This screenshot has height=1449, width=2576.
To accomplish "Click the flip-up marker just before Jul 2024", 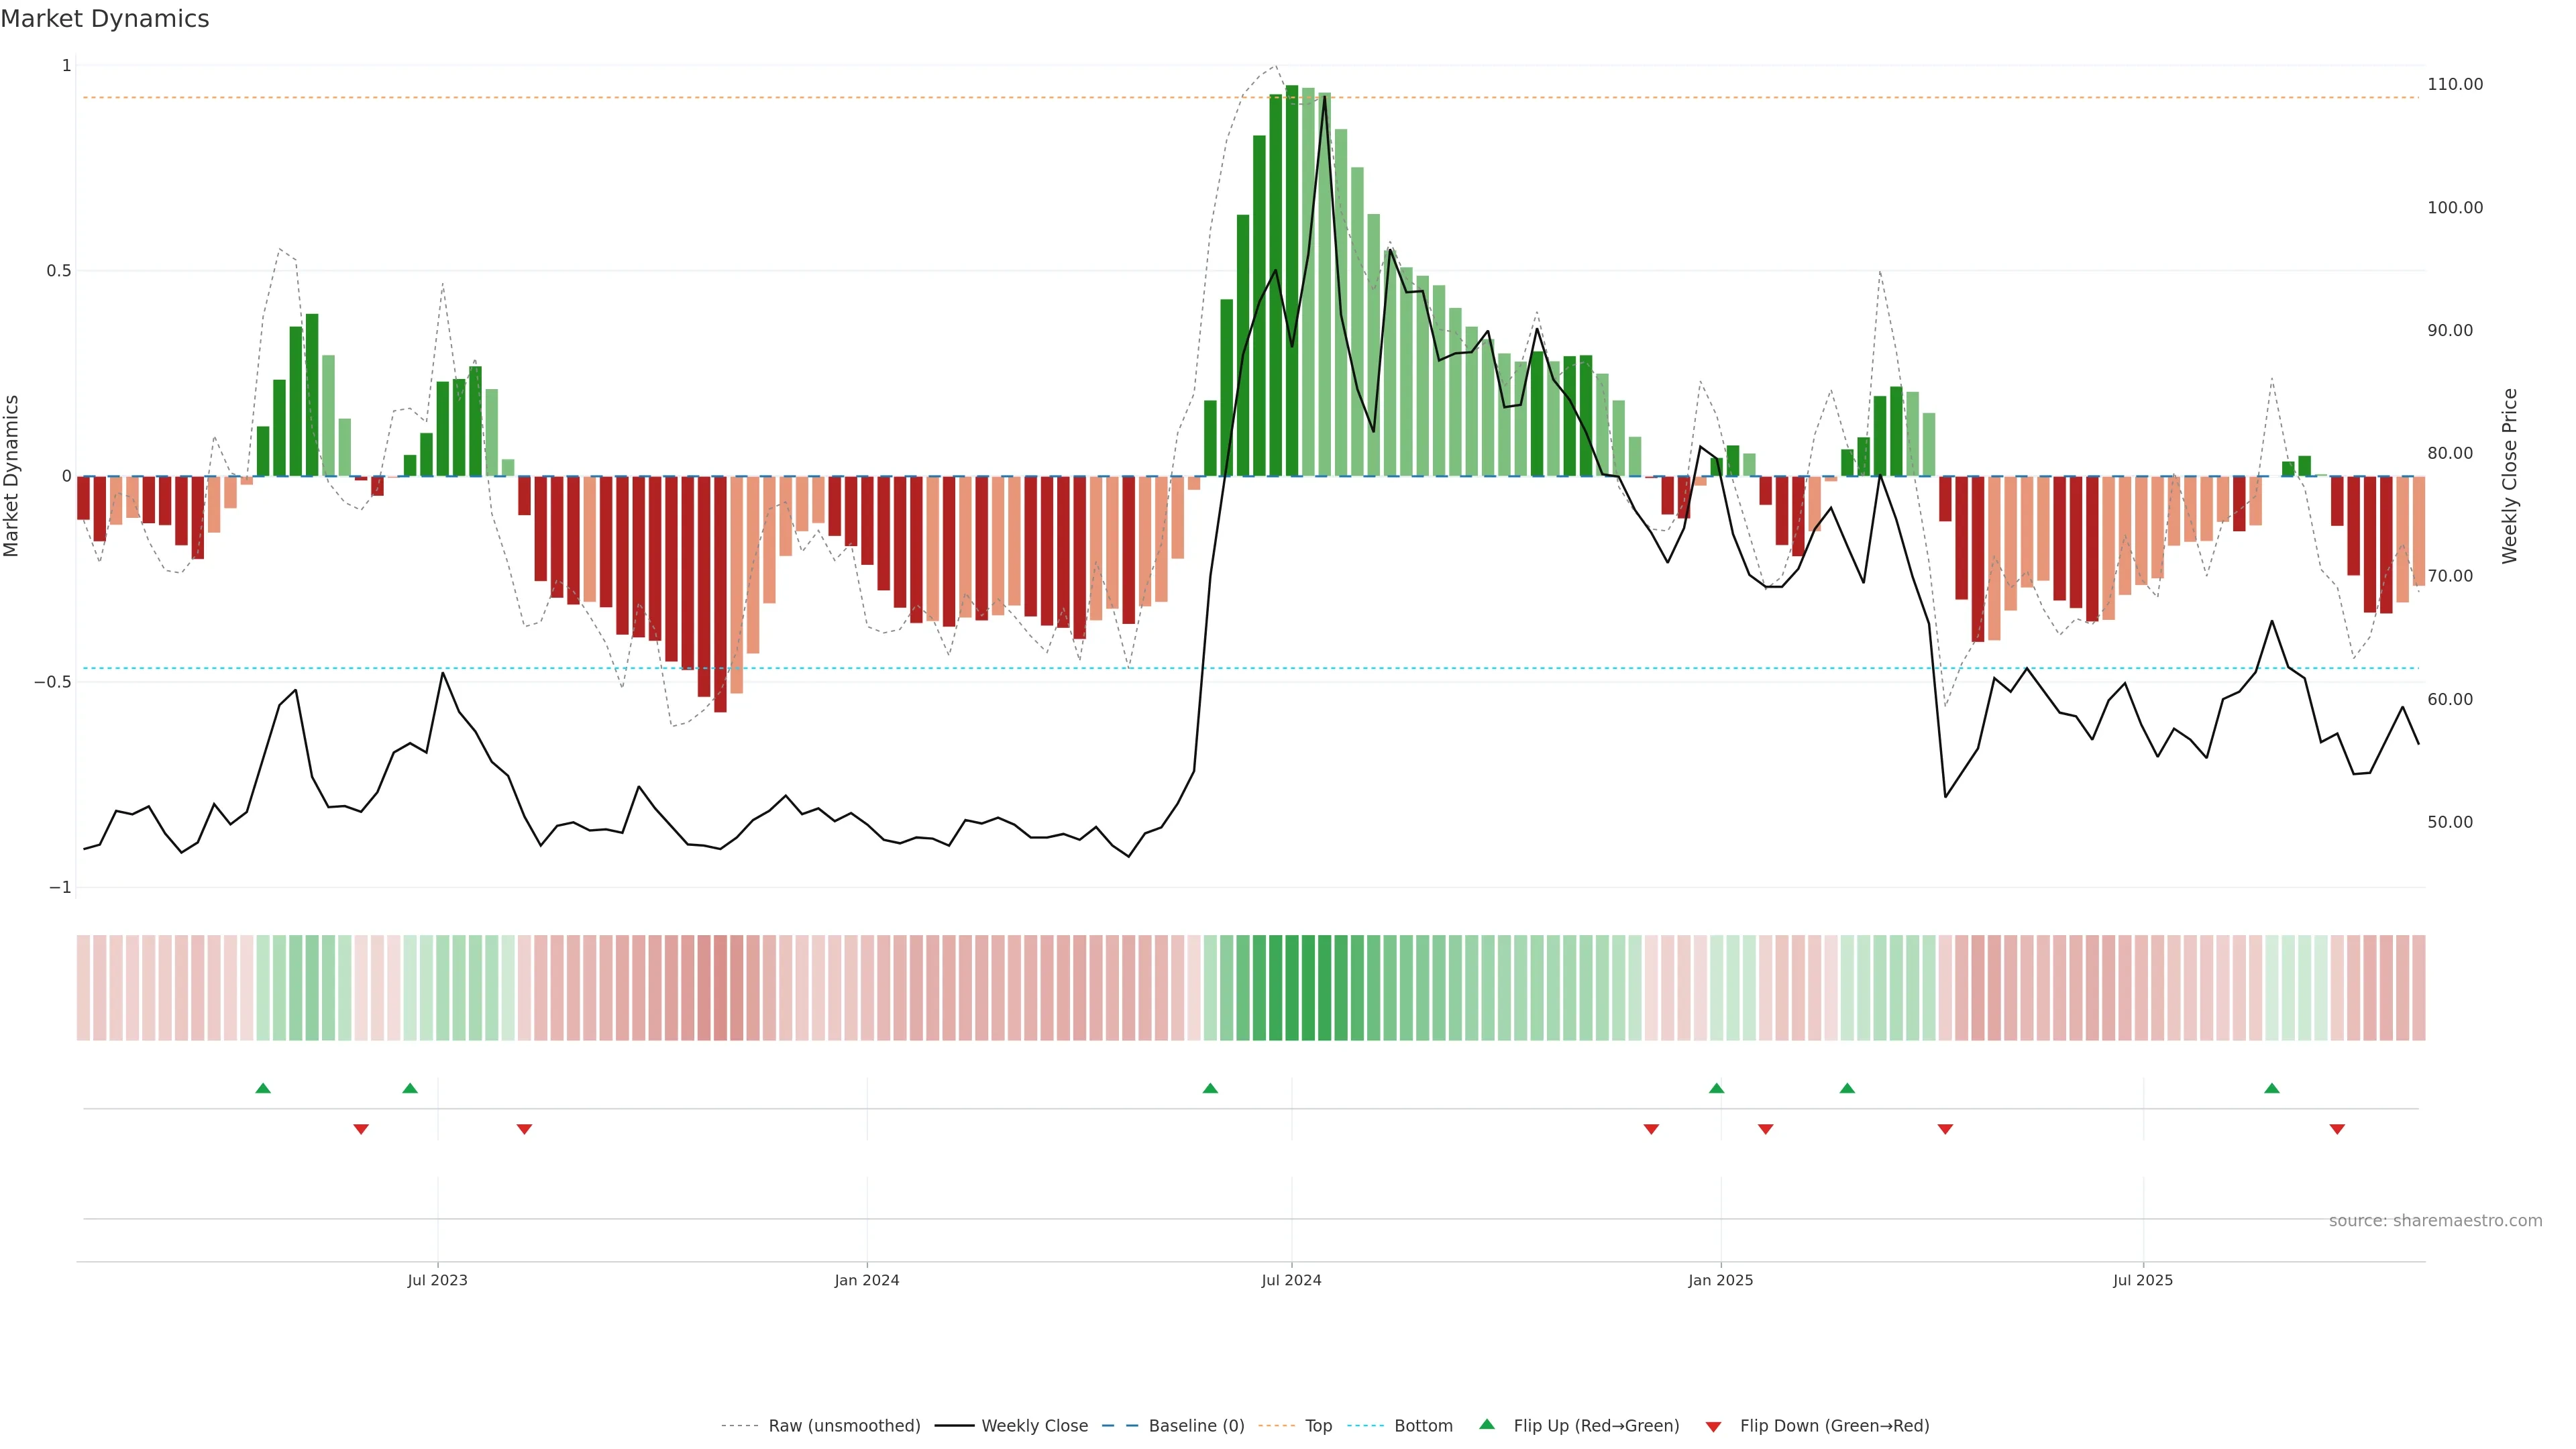I will click(1210, 1088).
